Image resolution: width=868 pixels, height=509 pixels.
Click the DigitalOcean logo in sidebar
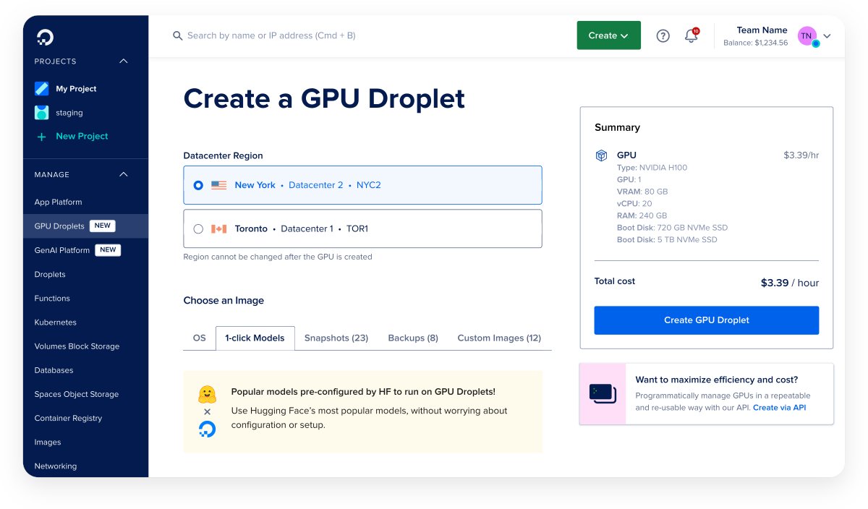pos(45,38)
